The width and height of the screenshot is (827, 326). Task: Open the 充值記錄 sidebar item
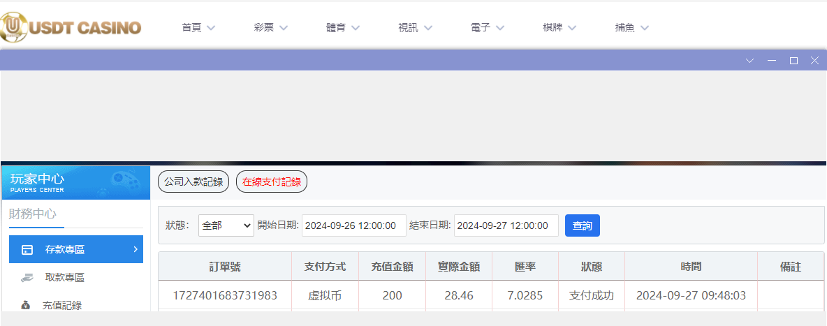pyautogui.click(x=61, y=306)
